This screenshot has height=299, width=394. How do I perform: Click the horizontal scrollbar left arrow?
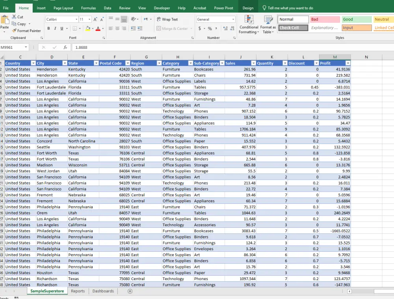349,291
